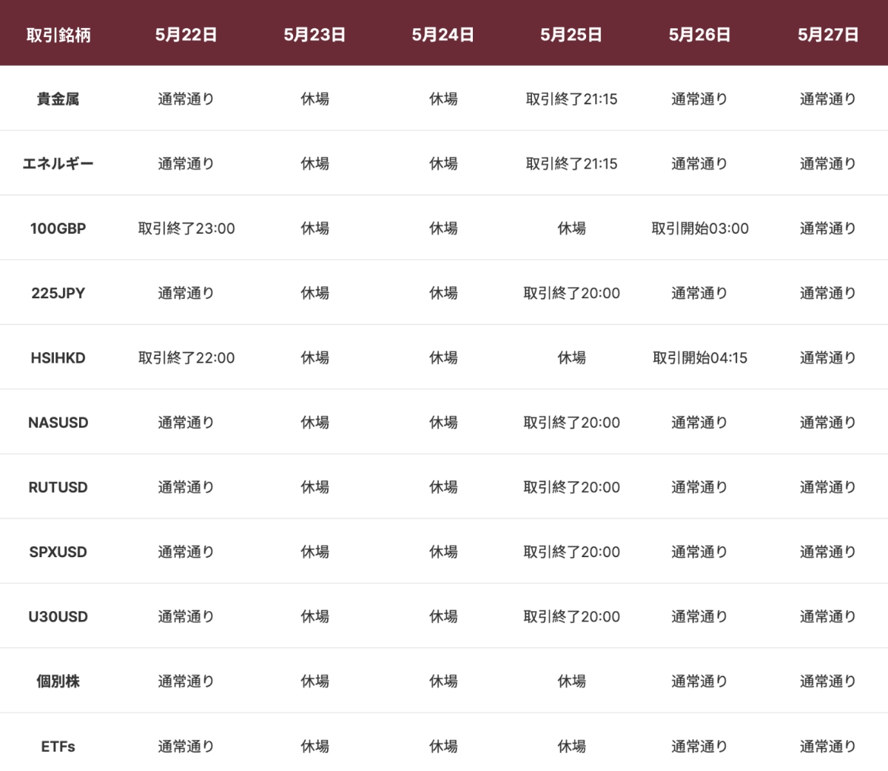Select the 5月25日 column header
Screen dimensions: 888x771
[x=571, y=35]
